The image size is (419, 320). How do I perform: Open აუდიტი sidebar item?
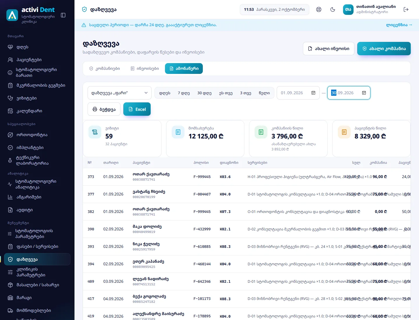(x=37, y=210)
